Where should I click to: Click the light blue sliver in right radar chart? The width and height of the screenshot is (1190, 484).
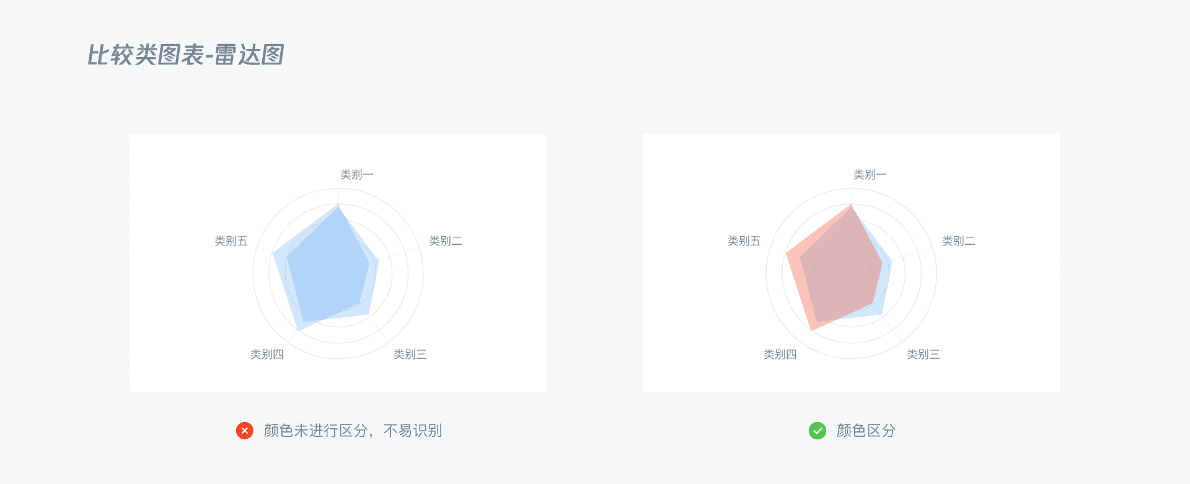point(882,302)
